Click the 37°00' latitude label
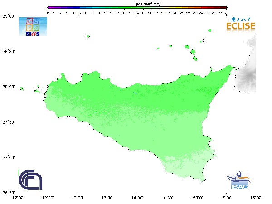 (9, 157)
